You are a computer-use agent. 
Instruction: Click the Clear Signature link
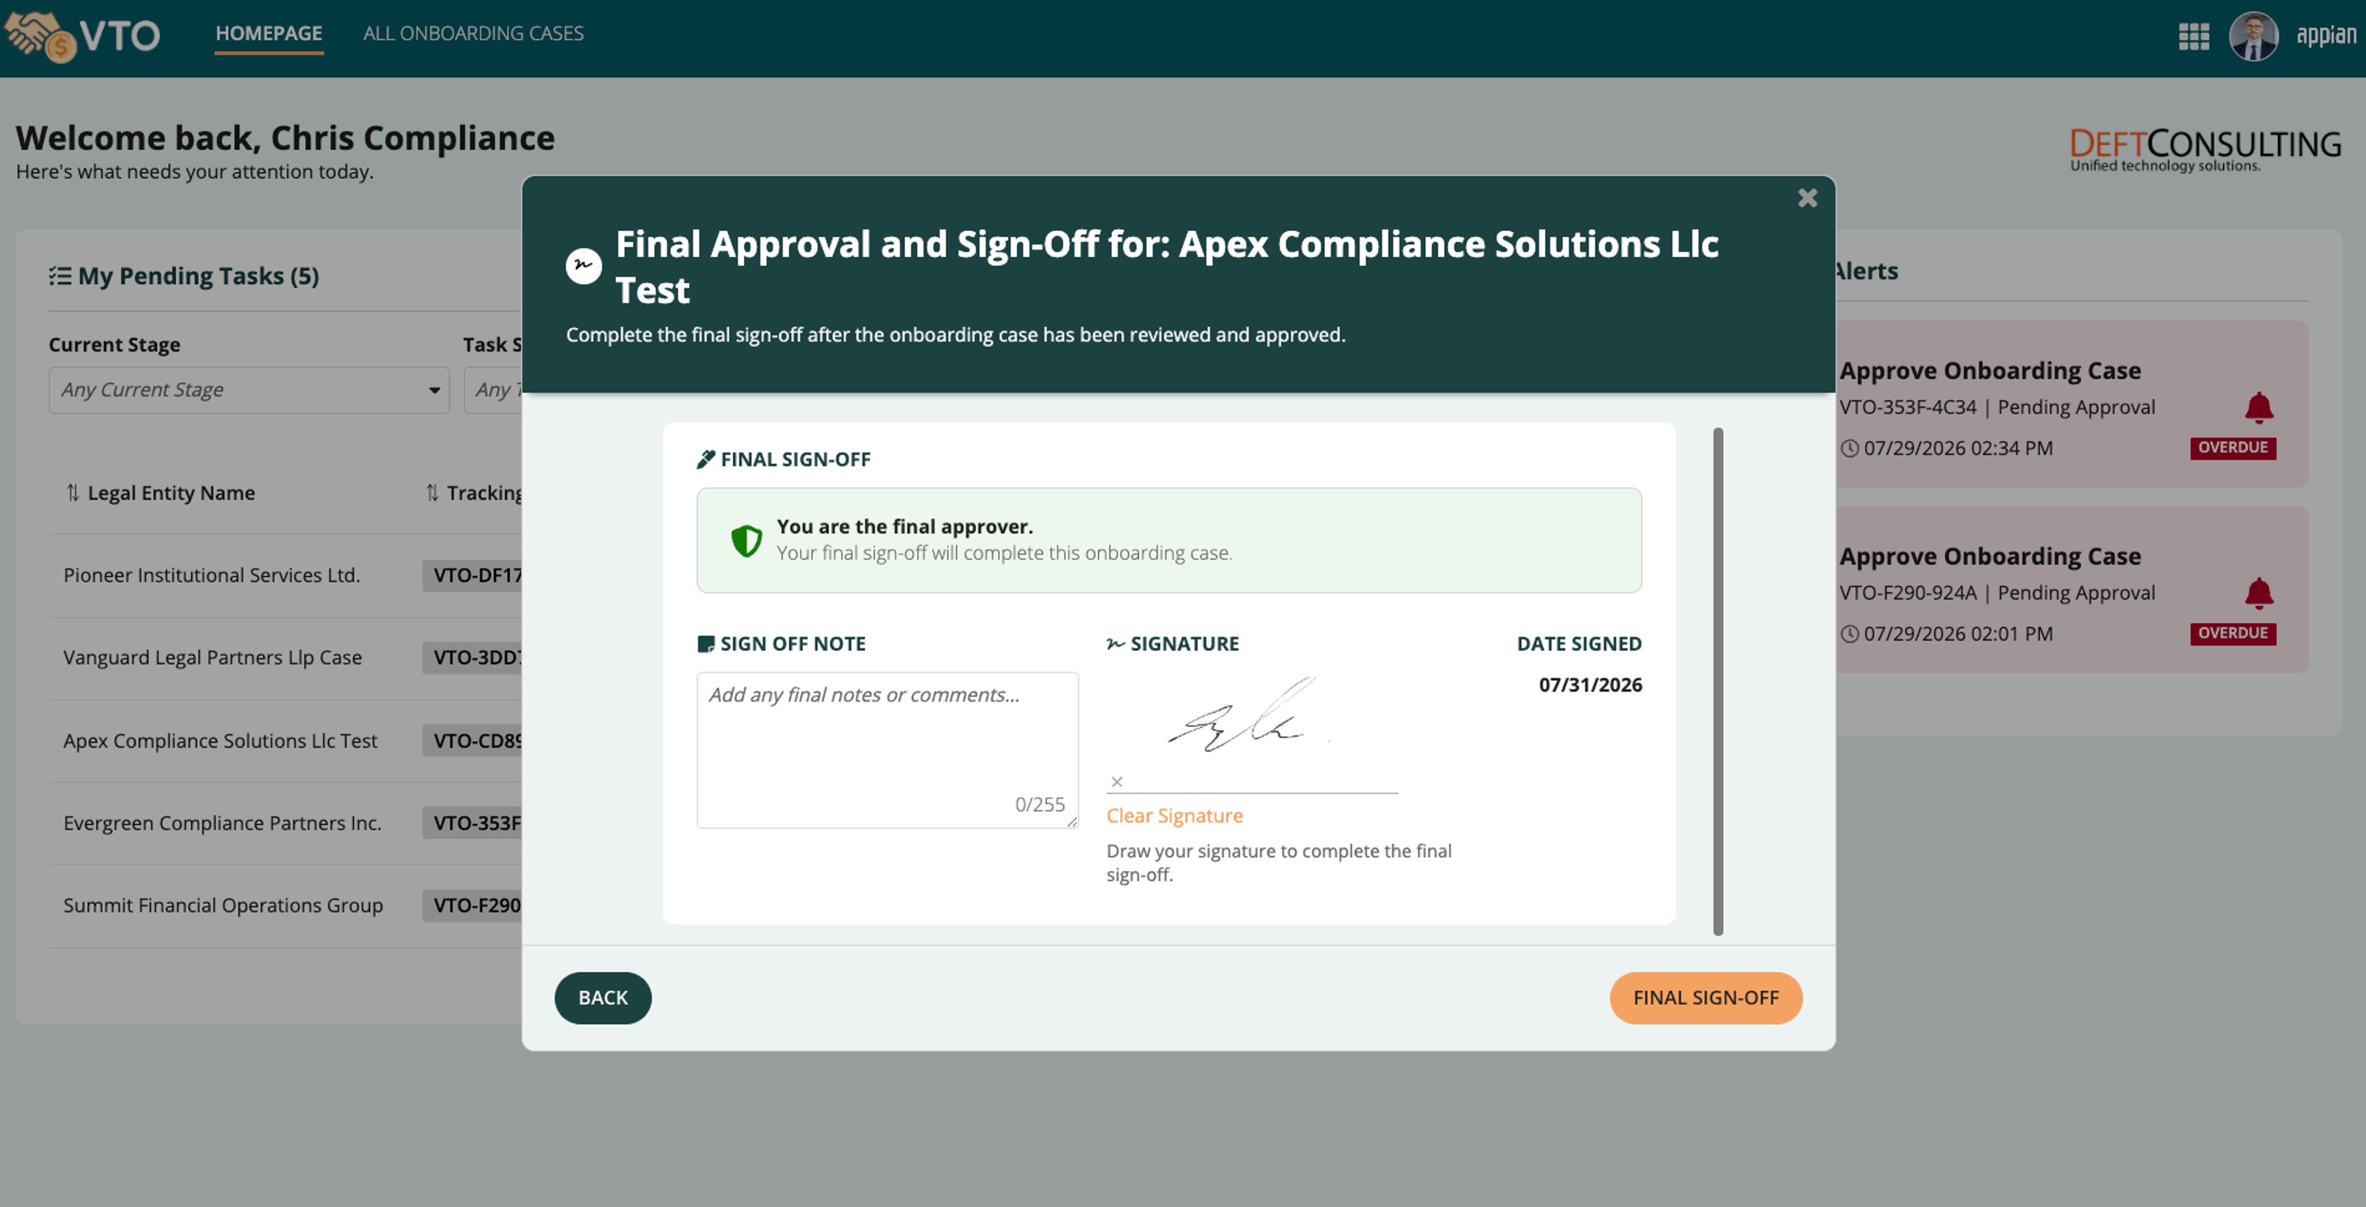1174,816
